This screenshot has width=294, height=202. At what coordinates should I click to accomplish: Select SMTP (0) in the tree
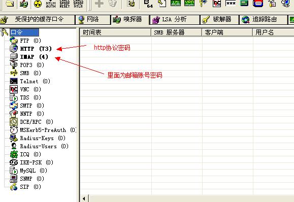[32, 106]
